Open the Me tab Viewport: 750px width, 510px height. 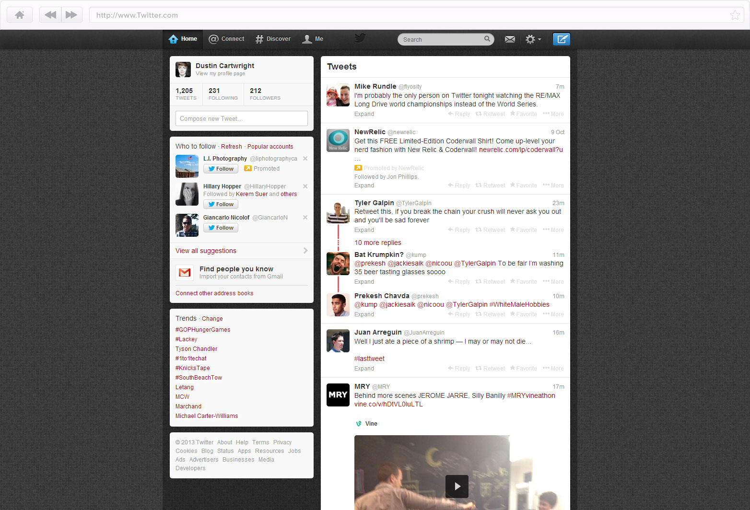coord(313,39)
